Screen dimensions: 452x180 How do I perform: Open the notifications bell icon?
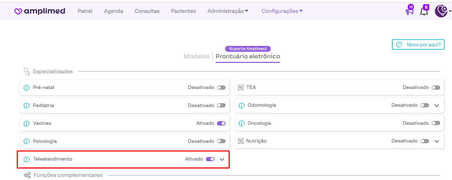tap(424, 11)
